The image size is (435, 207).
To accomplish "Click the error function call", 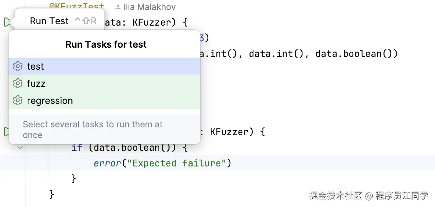I will click(x=107, y=163).
